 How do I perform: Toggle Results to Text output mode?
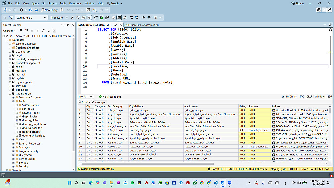[x=113, y=18]
